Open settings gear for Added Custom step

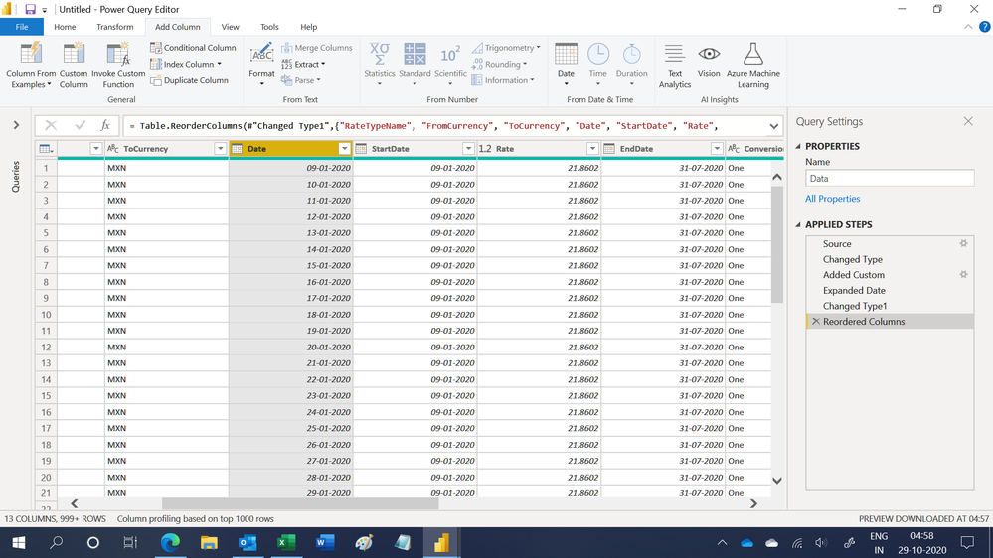coord(963,275)
